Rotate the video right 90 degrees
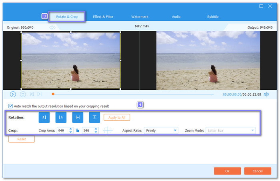 click(x=61, y=117)
